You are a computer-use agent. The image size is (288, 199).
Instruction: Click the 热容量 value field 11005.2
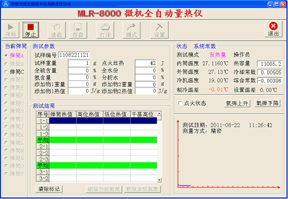(270, 64)
